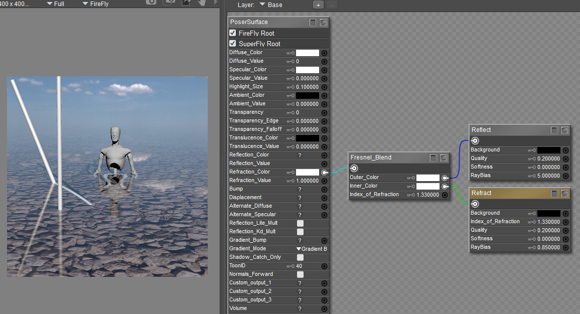Toggle parameters list on Fresnel_Blend node
Image resolution: width=580 pixels, height=314 pixels.
click(433, 158)
